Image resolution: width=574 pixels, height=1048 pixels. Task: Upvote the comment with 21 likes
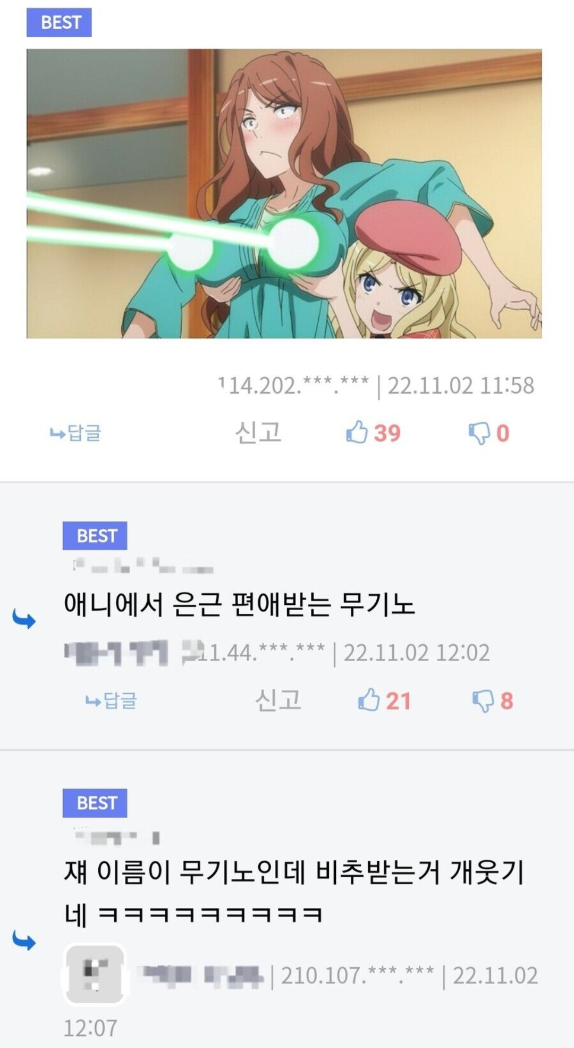(368, 700)
